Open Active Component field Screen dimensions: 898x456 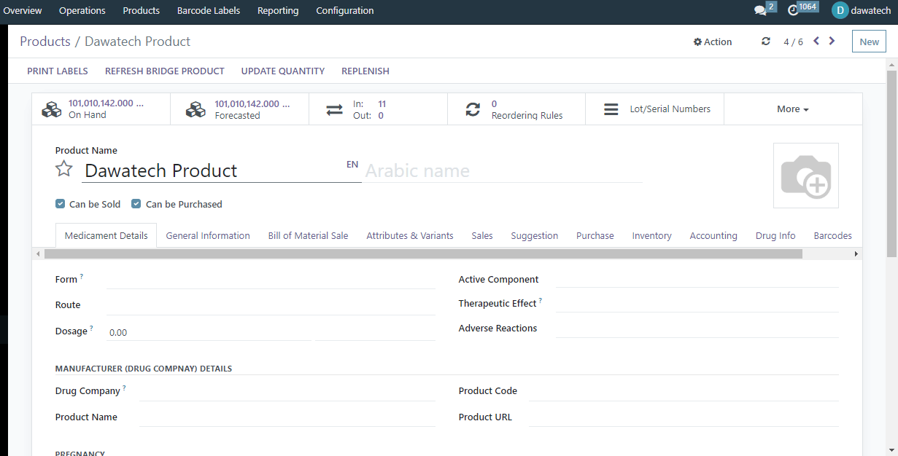697,280
